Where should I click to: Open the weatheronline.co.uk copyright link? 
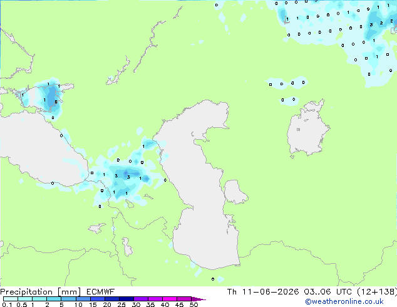344,301
